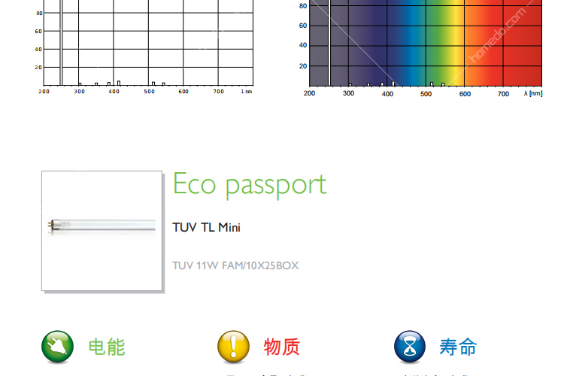Screen dimensions: 564x376
Task: Click the green 电能 label
Action: pyautogui.click(x=107, y=347)
